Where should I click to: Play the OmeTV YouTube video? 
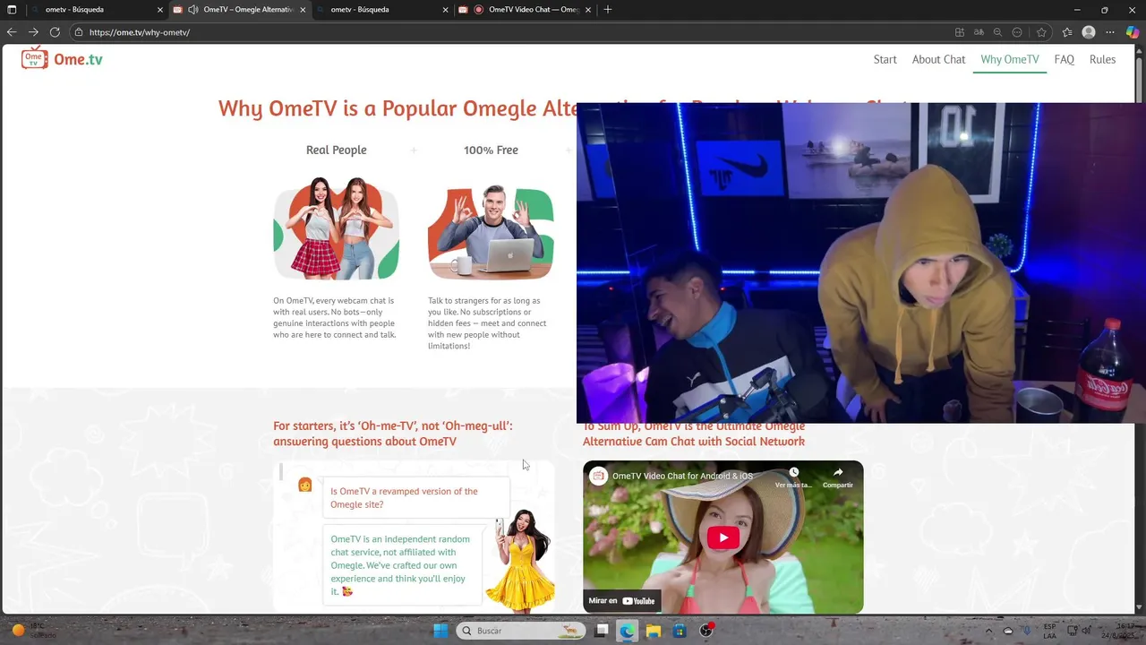[723, 537]
